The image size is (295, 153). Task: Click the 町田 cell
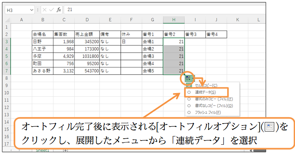(x=43, y=63)
